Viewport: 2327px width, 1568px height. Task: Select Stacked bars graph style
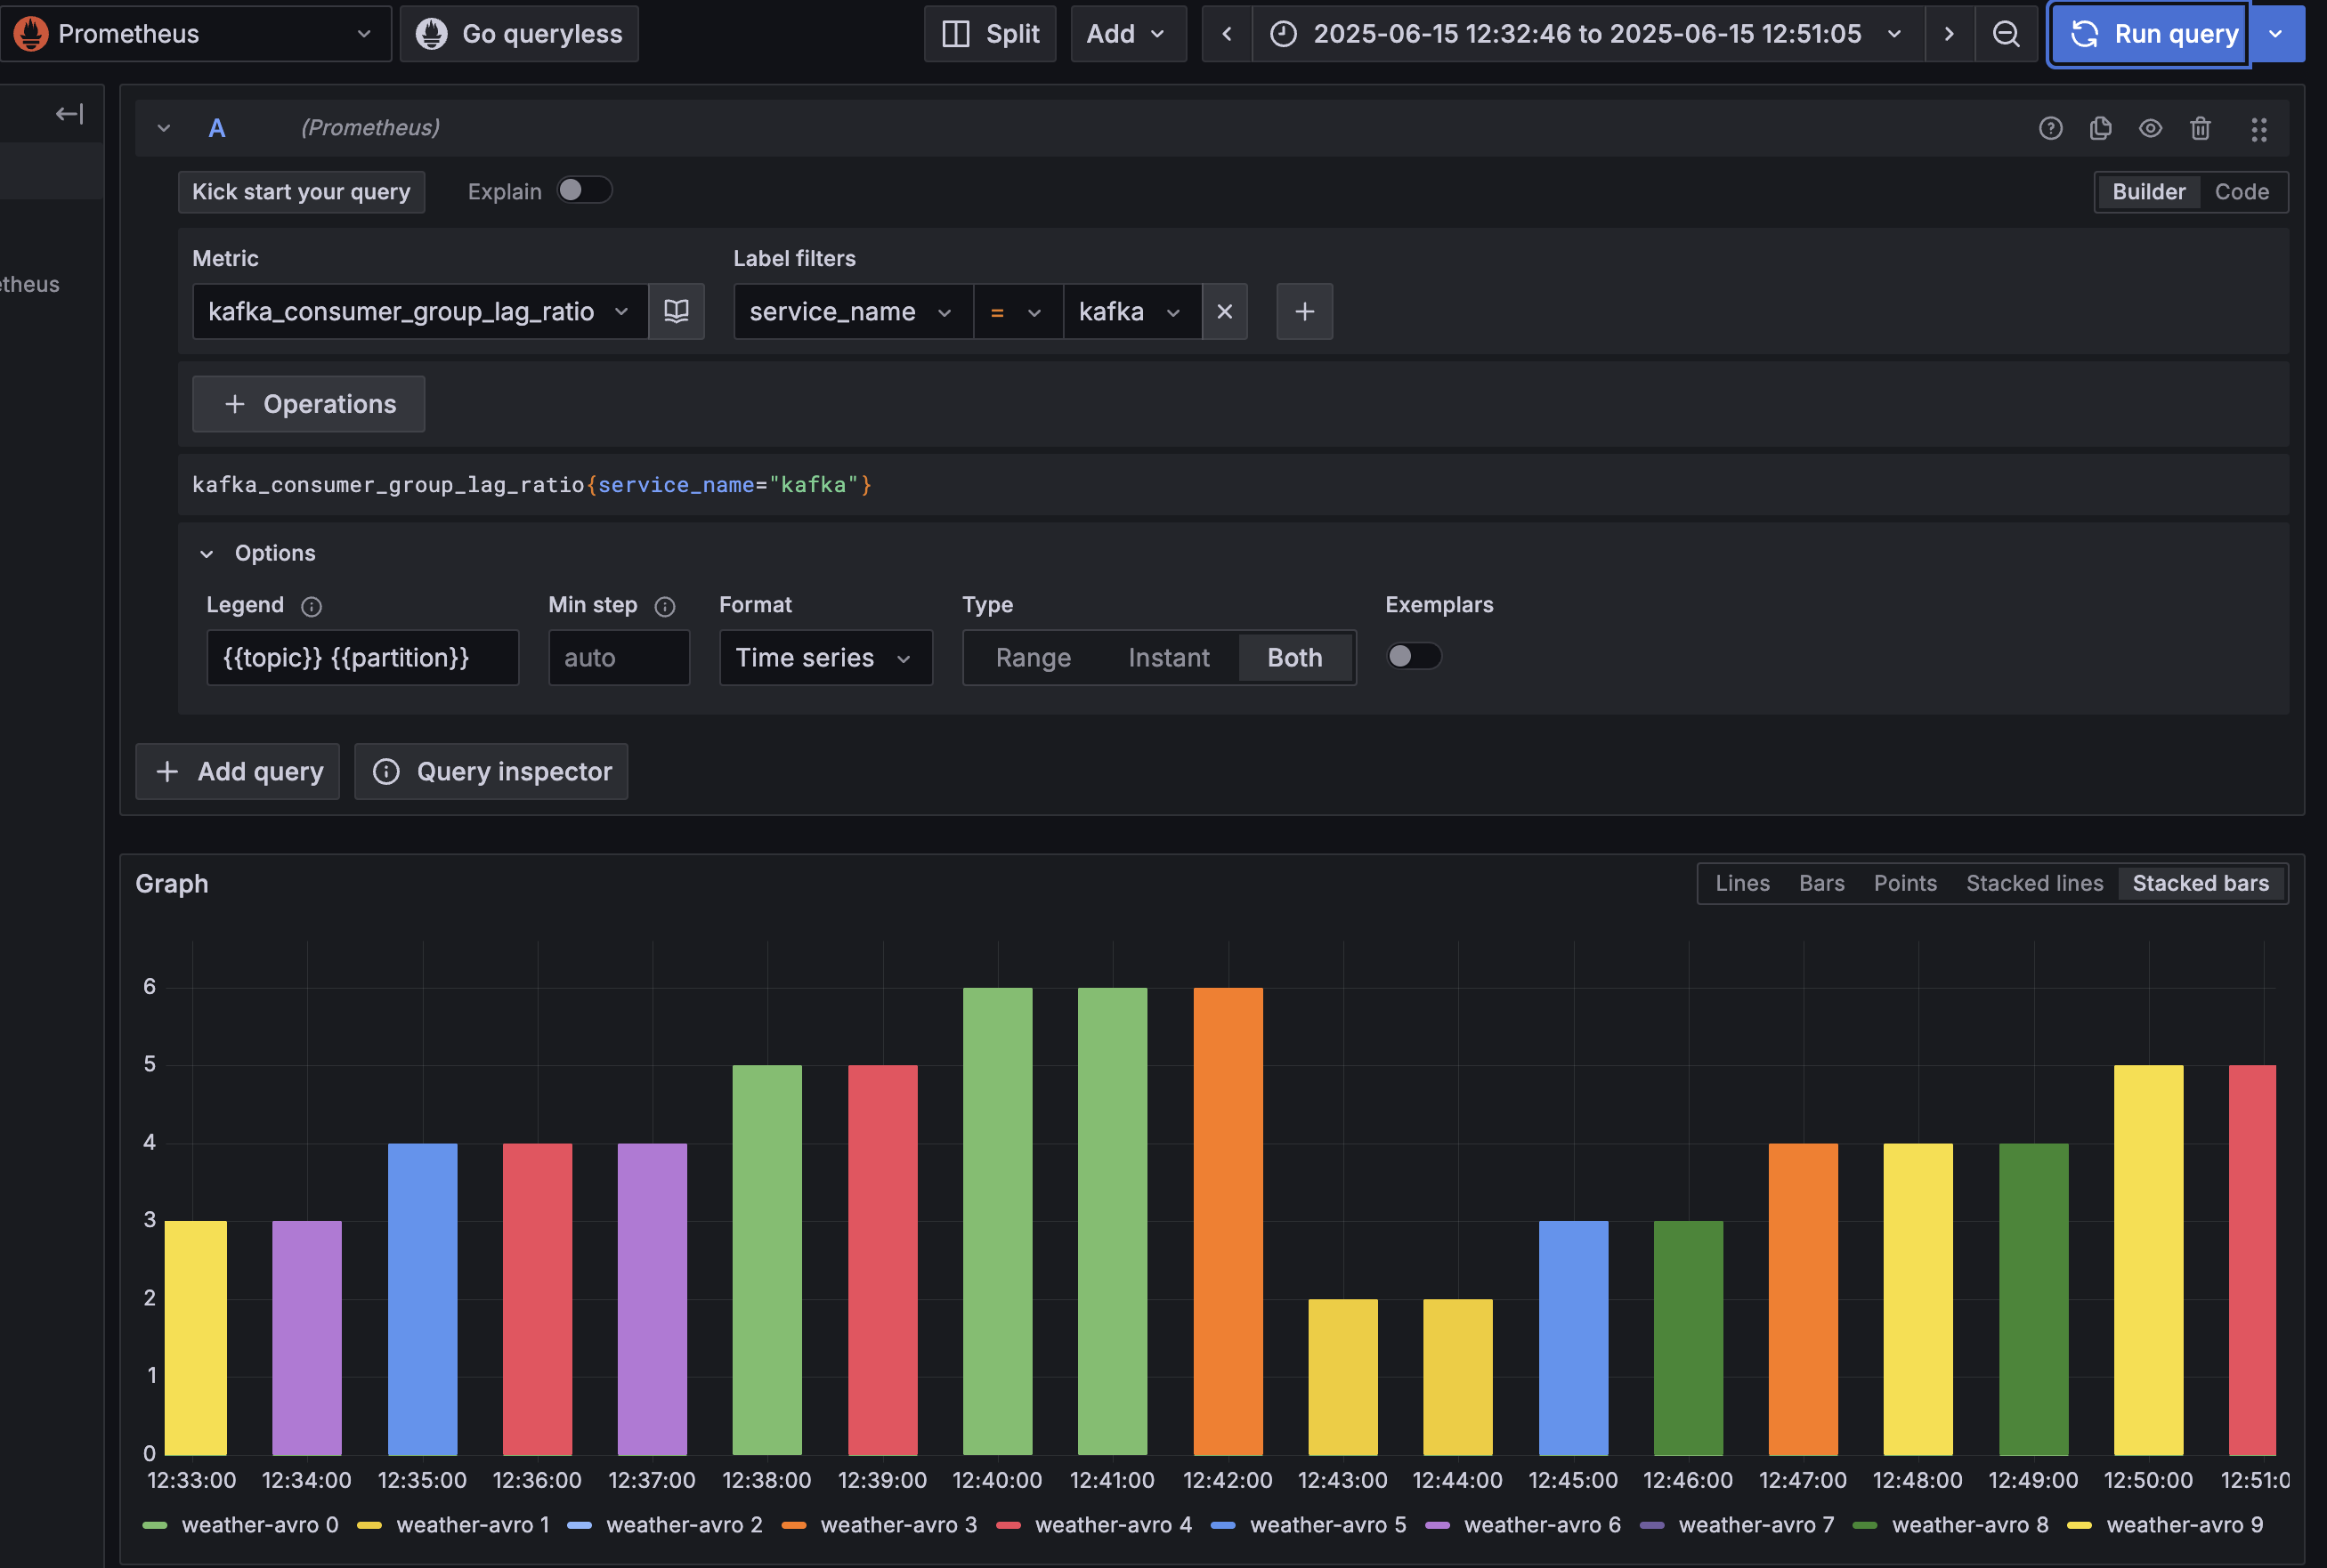pos(2200,884)
